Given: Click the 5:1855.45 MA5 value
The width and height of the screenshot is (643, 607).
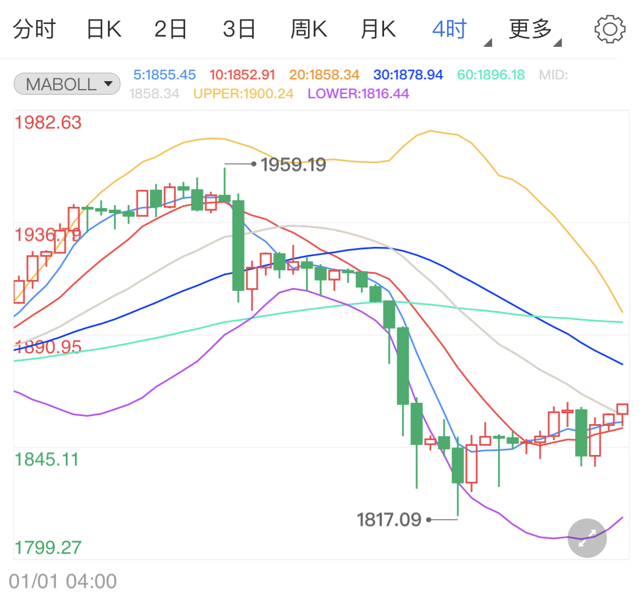Looking at the screenshot, I should coord(165,75).
